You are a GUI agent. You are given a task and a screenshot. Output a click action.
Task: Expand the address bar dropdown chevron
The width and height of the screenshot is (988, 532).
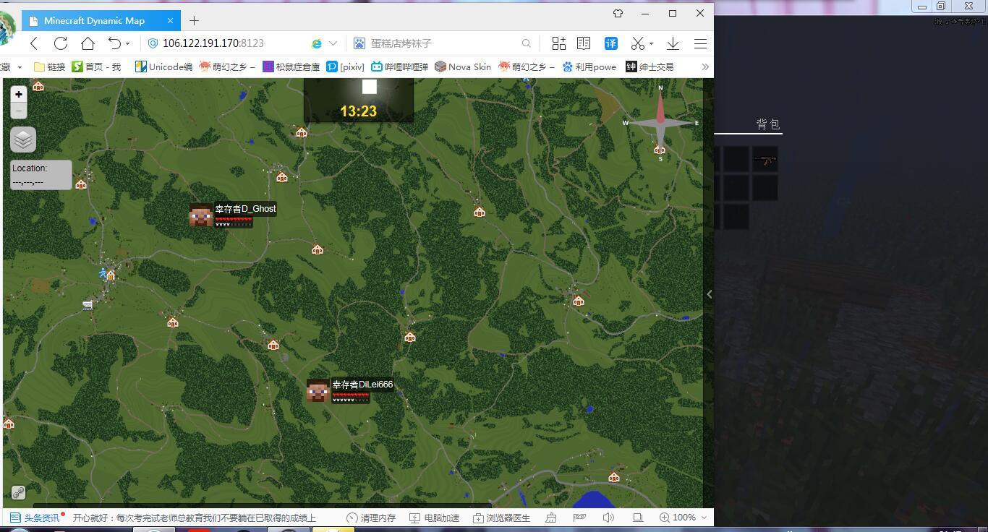[x=333, y=43]
